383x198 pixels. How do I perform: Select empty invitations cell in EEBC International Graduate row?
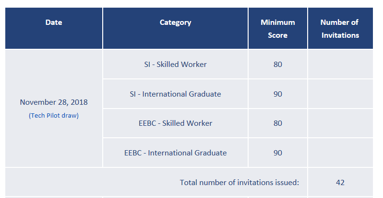pos(340,153)
